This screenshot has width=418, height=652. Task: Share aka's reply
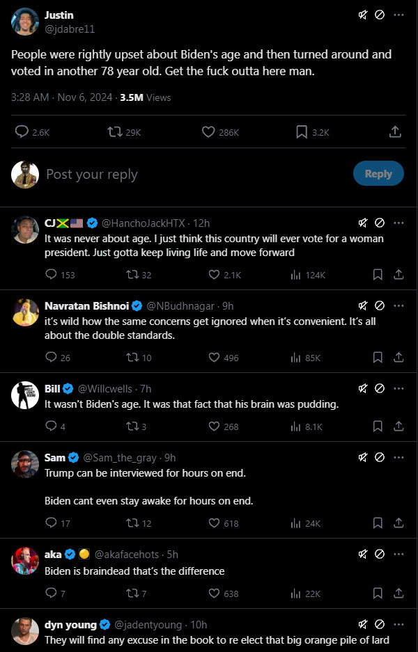[x=398, y=593]
